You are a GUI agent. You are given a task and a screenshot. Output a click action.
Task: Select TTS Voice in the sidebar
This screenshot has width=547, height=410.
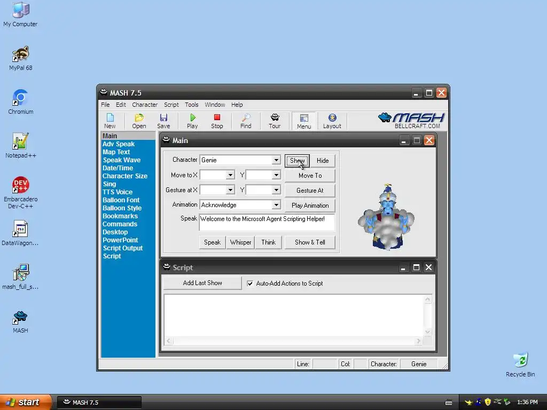click(x=118, y=192)
